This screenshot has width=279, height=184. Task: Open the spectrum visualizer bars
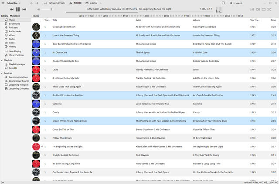pyautogui.click(x=219, y=10)
